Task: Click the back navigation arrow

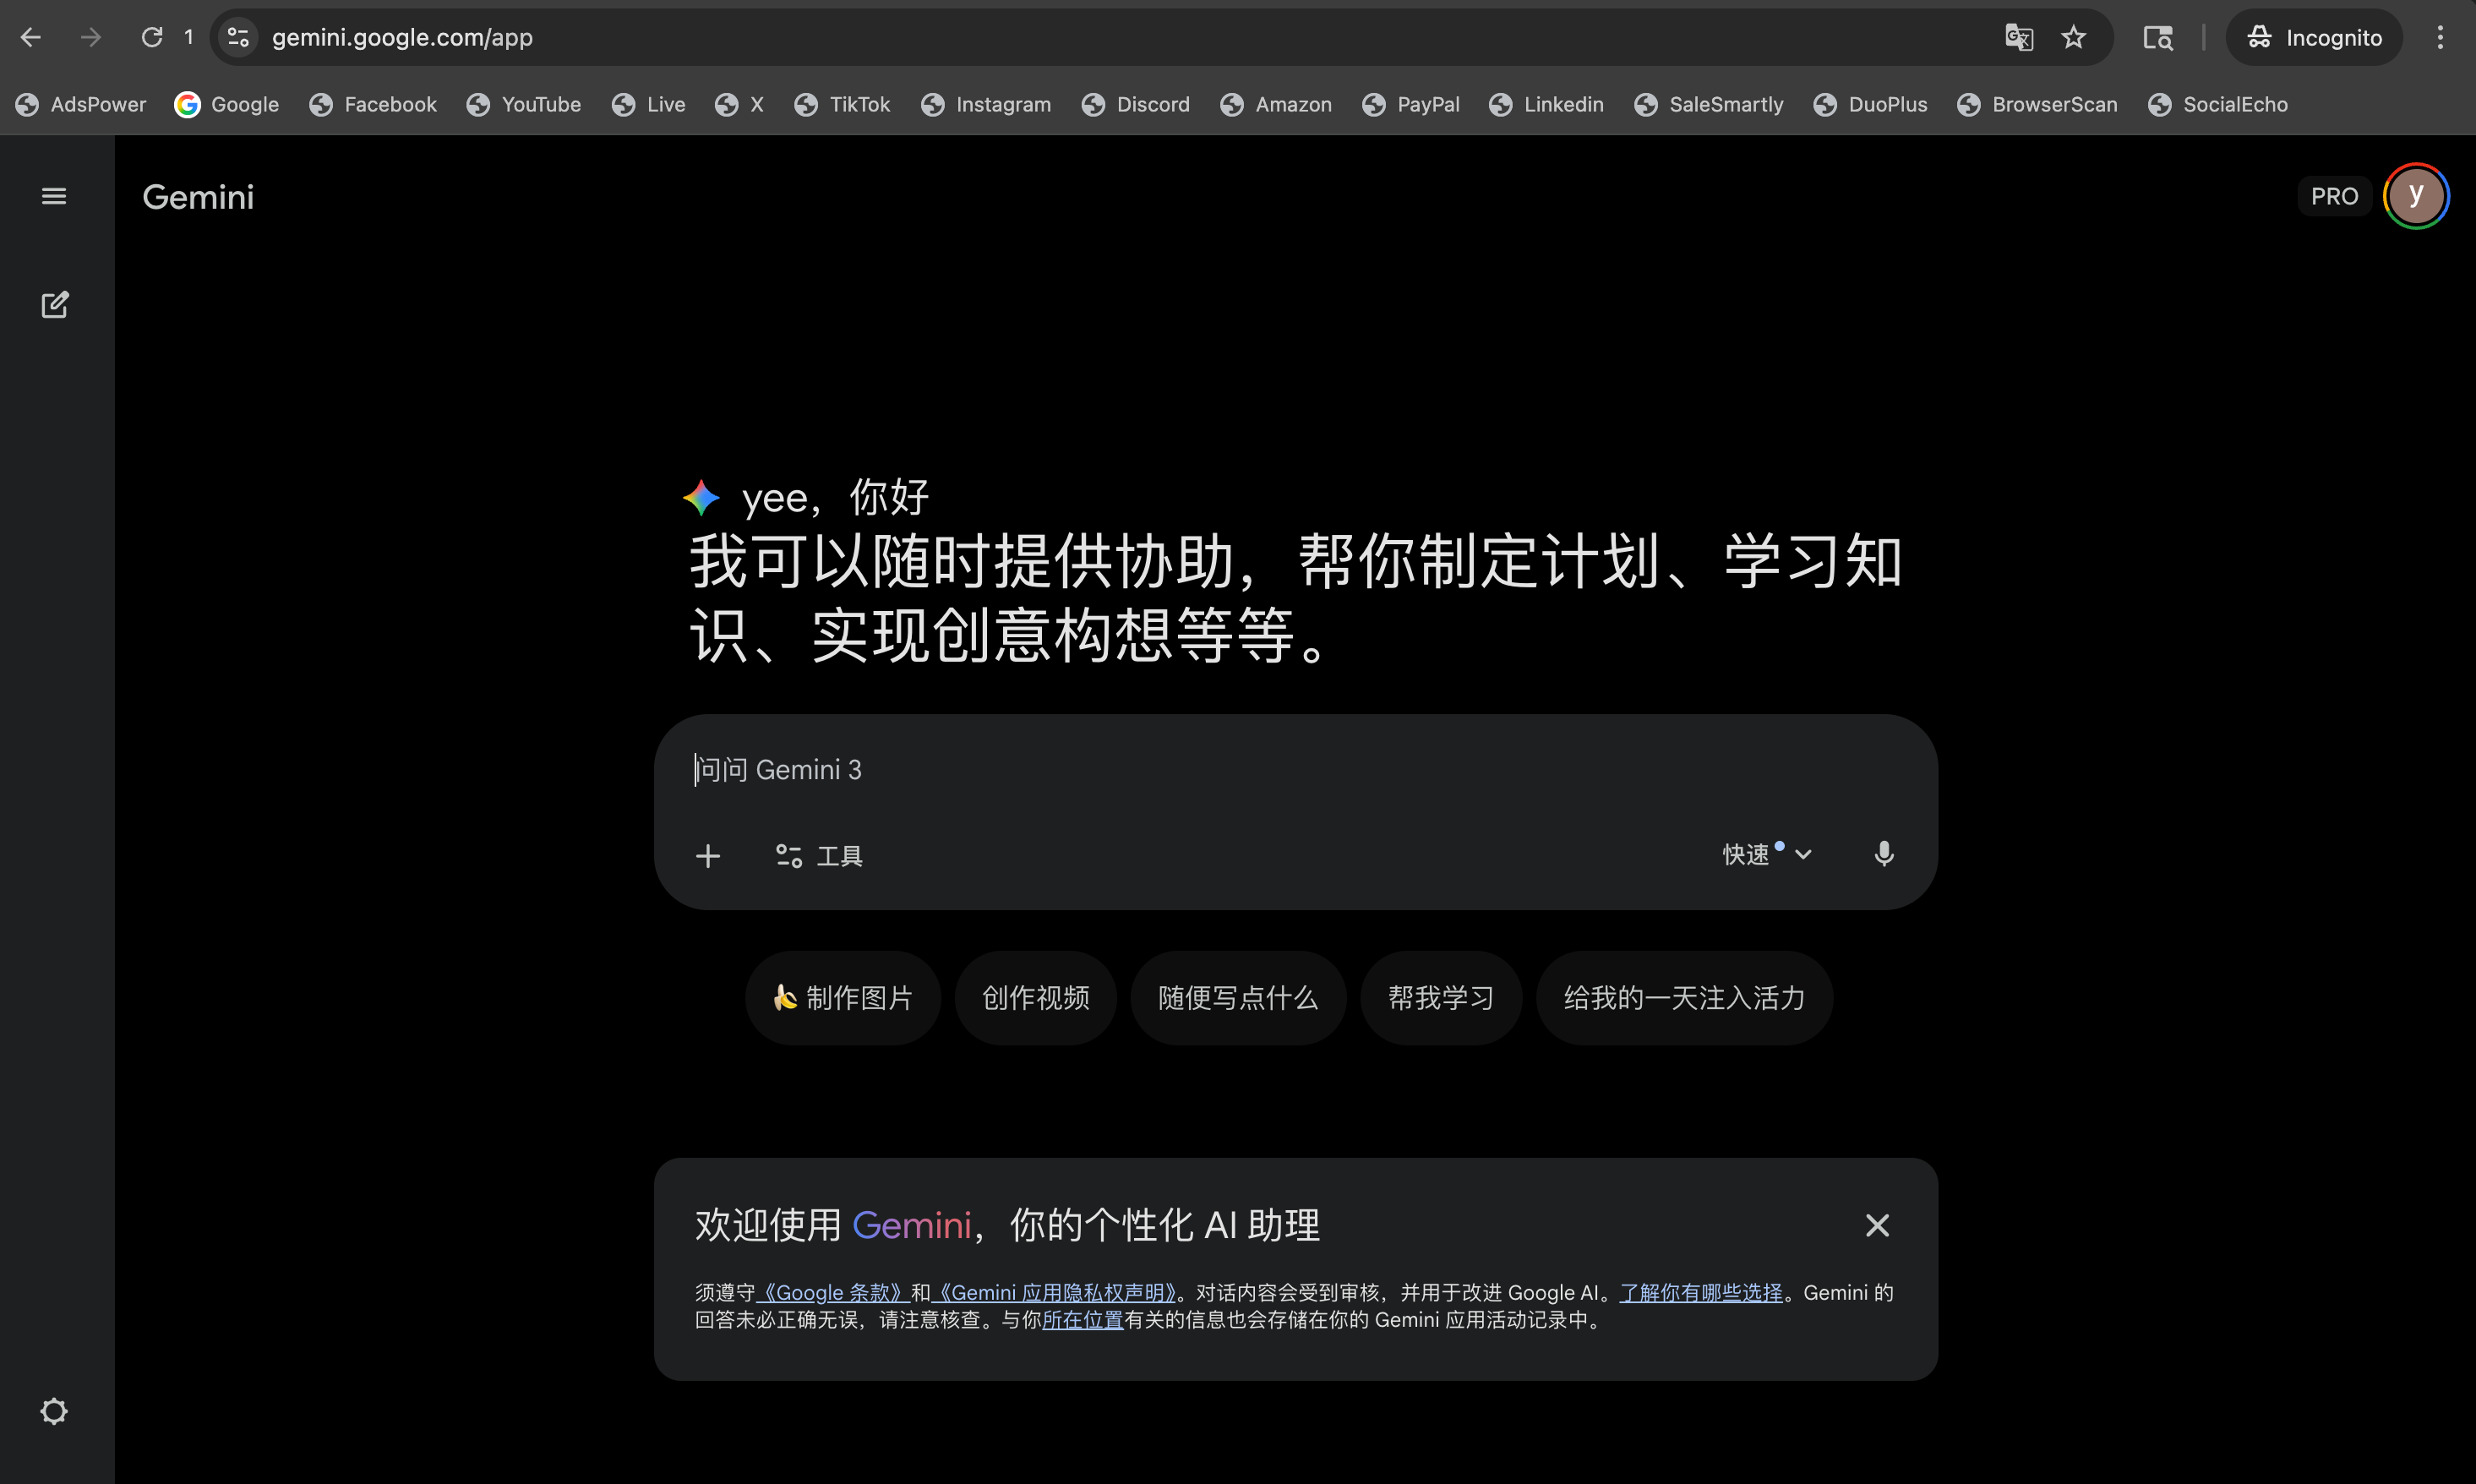Action: tap(30, 37)
